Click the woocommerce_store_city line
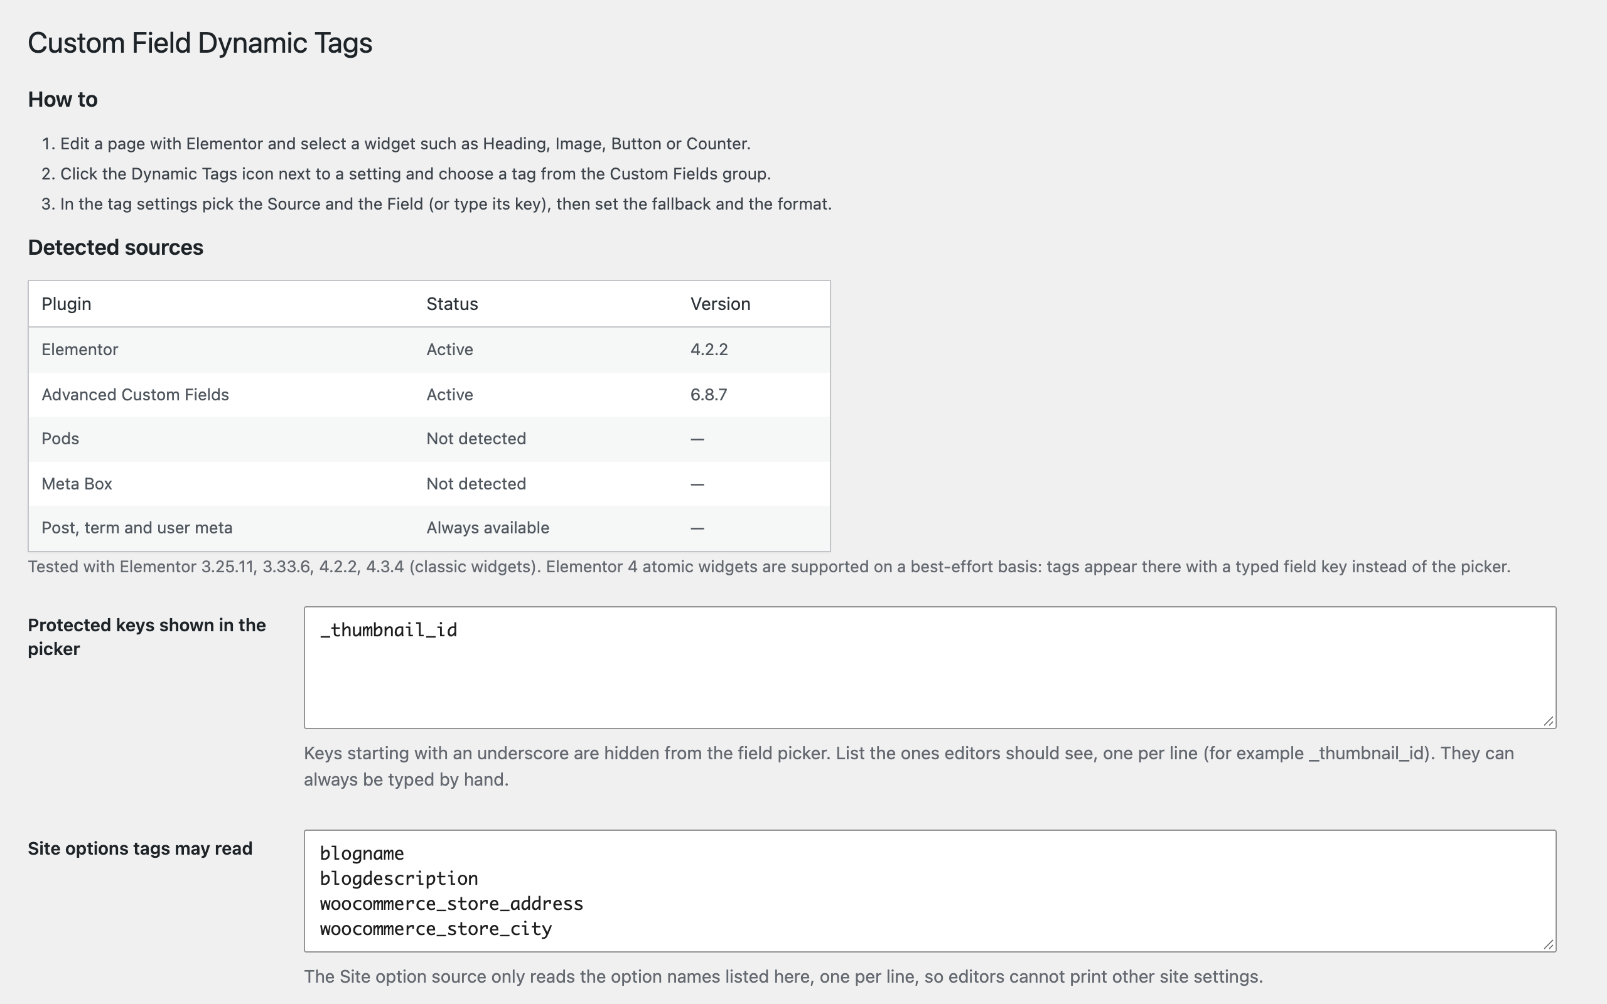 point(436,929)
